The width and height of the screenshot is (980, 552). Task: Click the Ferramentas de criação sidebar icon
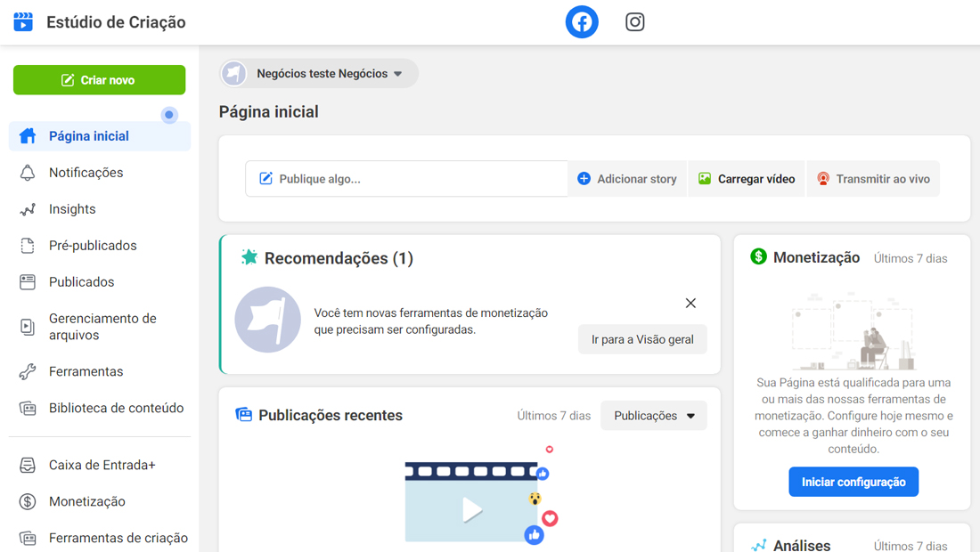(28, 539)
